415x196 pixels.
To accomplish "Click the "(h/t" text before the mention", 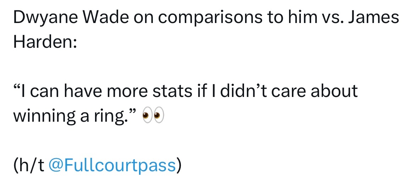I will (29, 166).
